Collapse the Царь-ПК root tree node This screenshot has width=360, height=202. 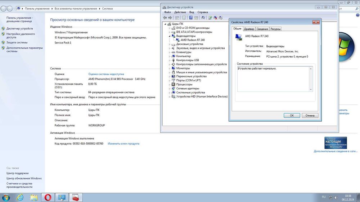click(x=165, y=24)
